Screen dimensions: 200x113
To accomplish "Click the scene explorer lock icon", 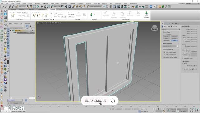I will coord(30,26).
